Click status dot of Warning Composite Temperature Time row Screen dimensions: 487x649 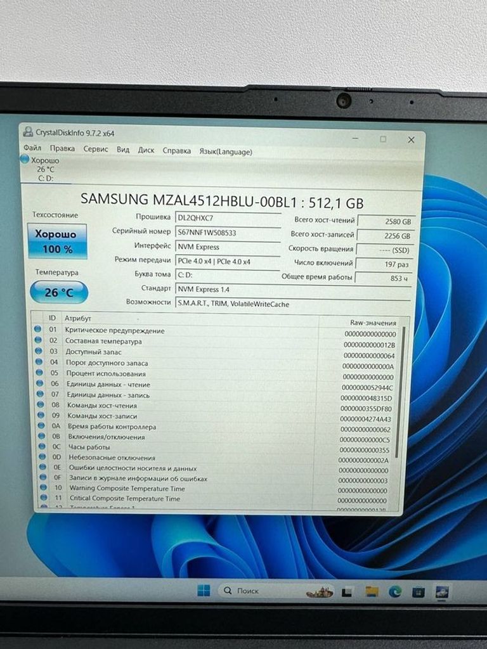pos(44,487)
